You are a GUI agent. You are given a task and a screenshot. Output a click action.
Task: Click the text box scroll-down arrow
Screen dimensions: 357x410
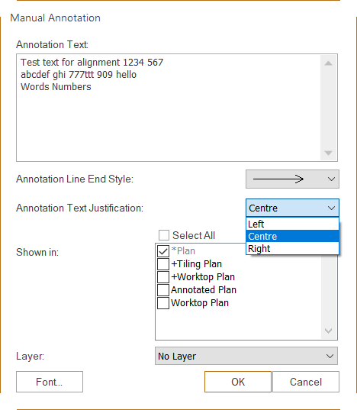pos(328,153)
